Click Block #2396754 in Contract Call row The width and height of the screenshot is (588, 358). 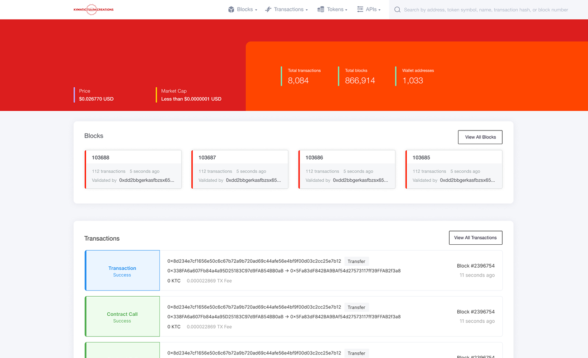click(x=476, y=312)
